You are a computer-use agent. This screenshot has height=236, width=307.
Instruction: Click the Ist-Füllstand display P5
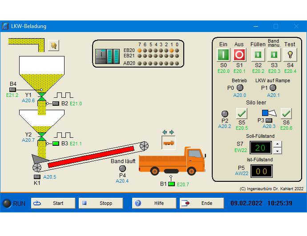point(261,171)
